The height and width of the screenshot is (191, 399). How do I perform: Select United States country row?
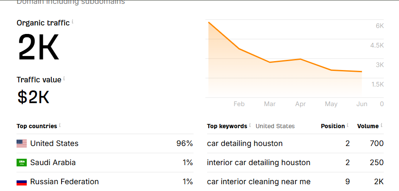tap(105, 143)
